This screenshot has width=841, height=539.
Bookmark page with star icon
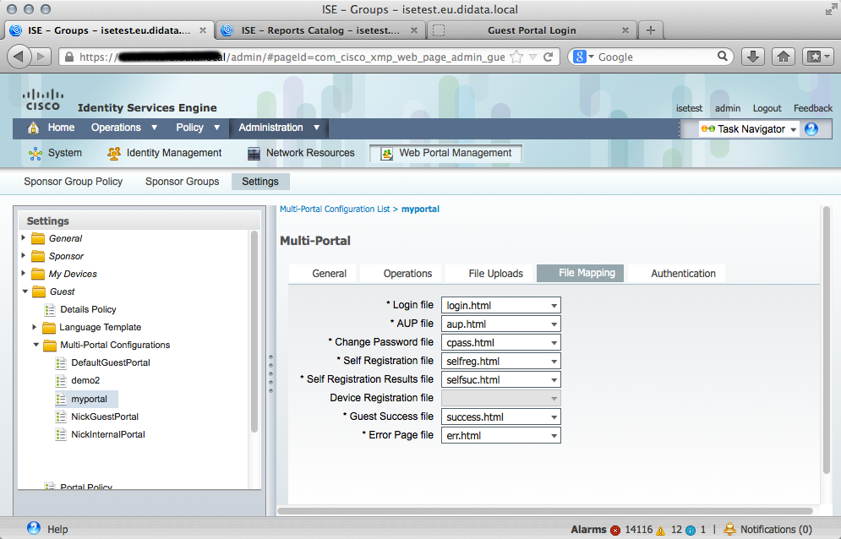tap(516, 57)
